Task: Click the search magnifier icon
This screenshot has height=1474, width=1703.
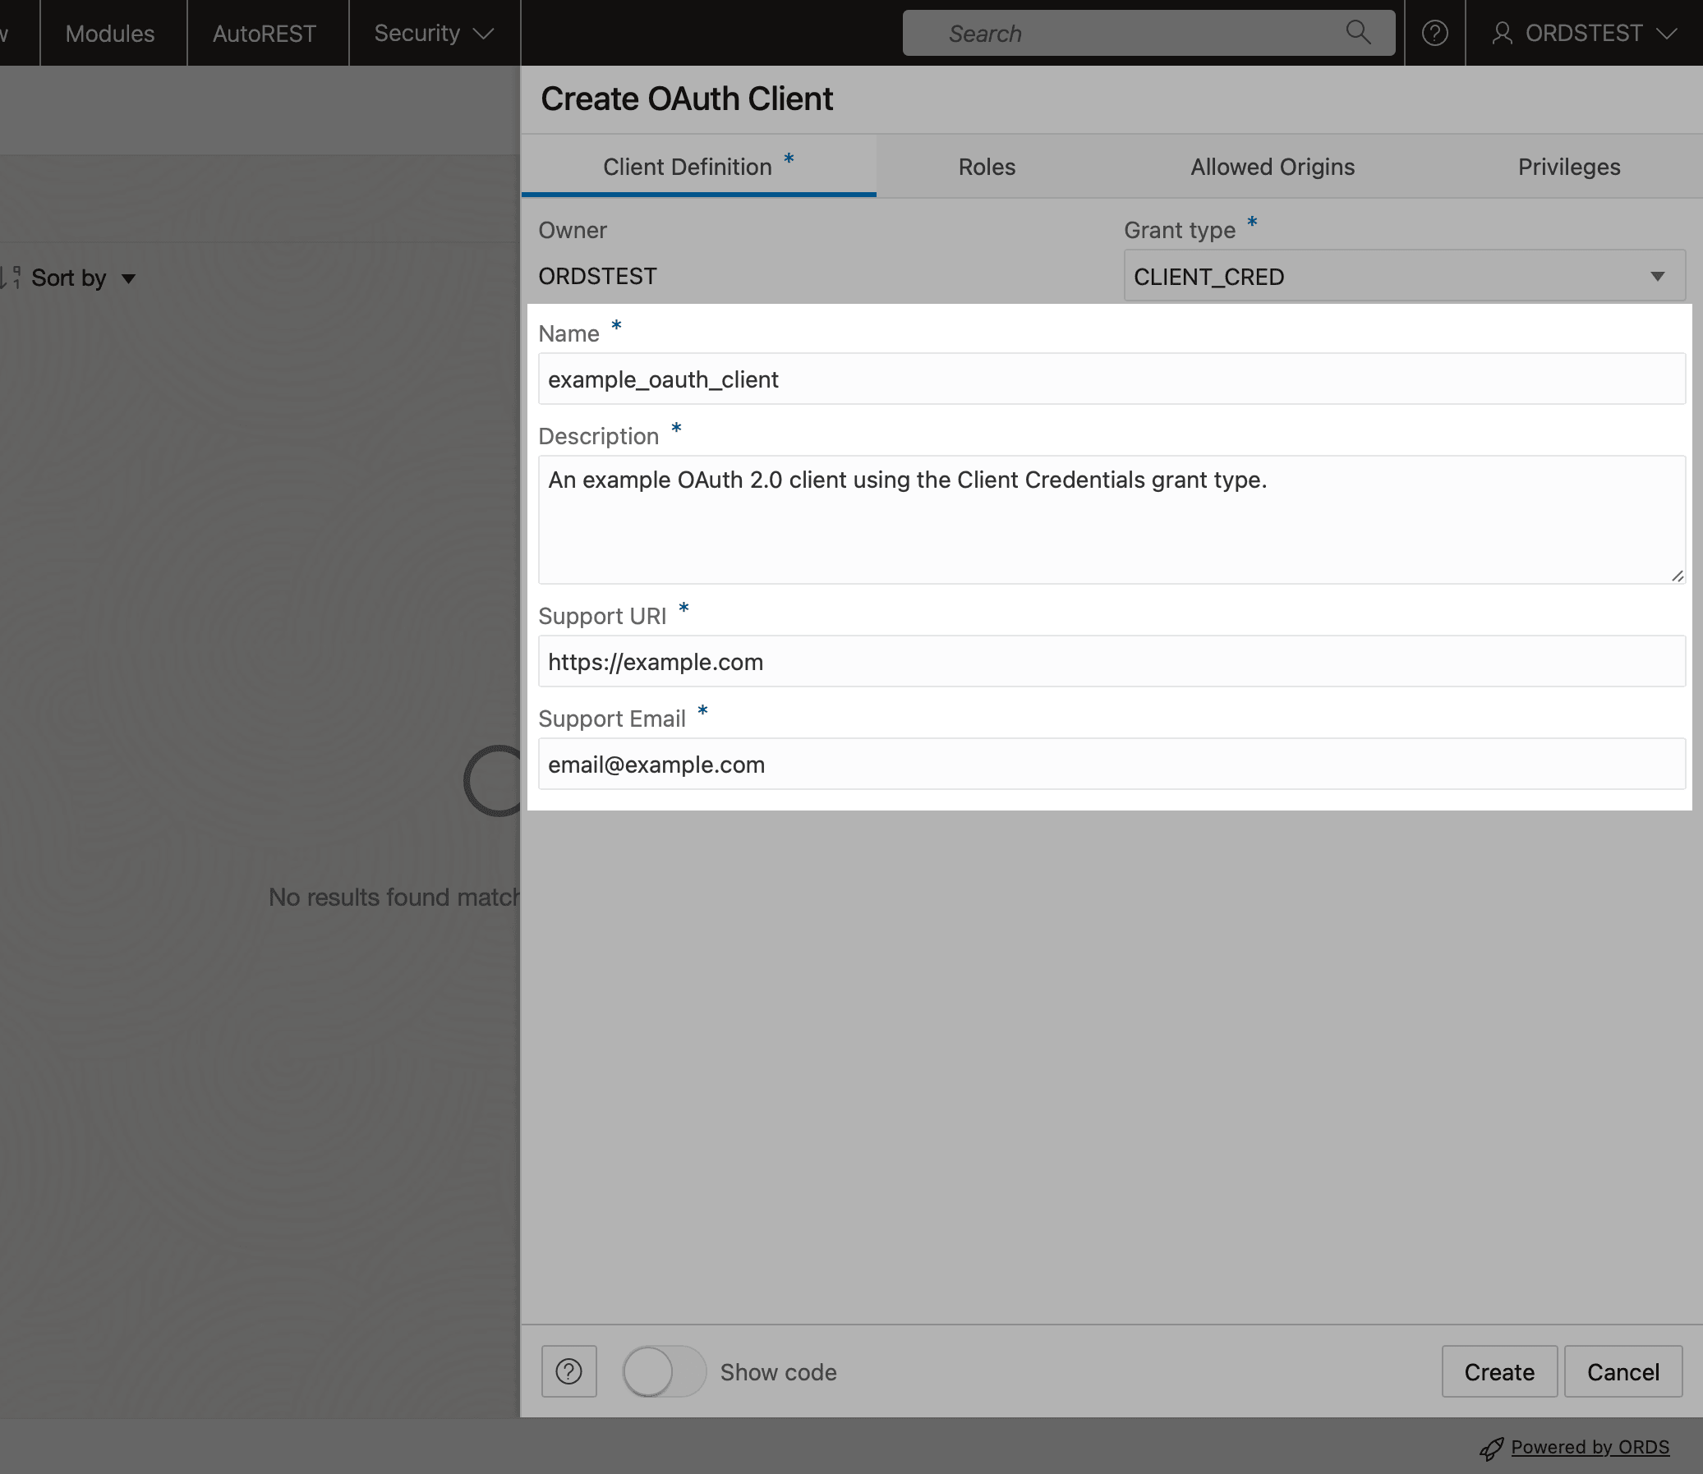Action: (1357, 33)
